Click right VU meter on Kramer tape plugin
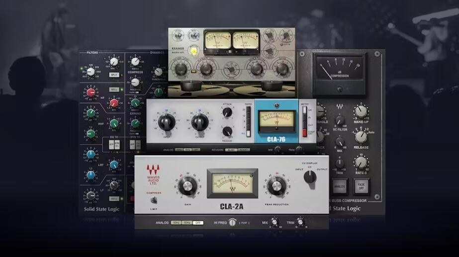The width and height of the screenshot is (459, 257). click(245, 40)
